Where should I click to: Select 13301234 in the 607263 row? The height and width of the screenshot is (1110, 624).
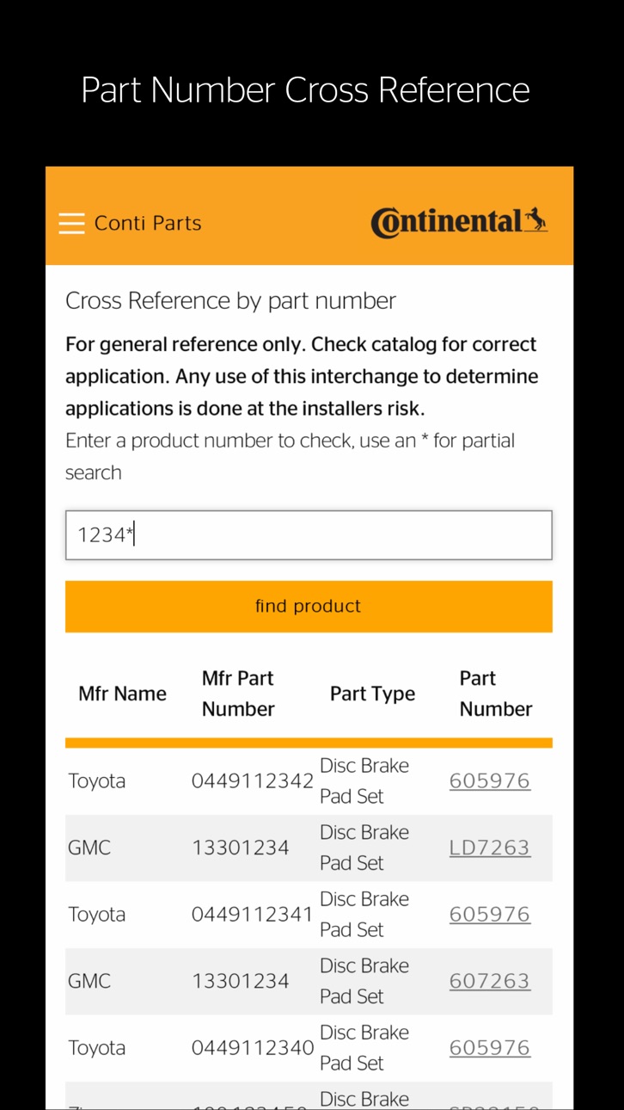241,981
